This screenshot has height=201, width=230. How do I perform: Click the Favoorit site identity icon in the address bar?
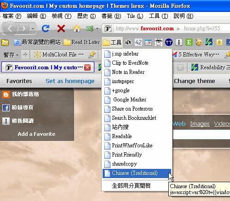108,28
